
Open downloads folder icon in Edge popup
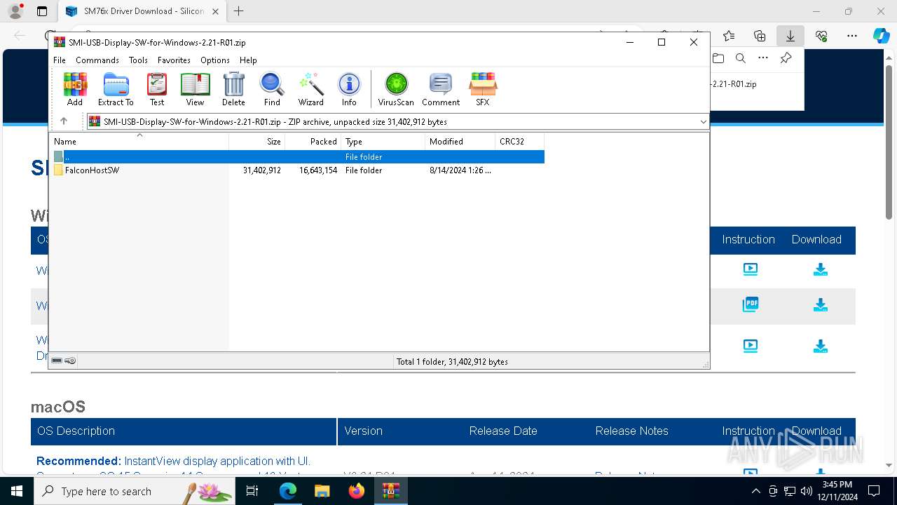(x=718, y=58)
